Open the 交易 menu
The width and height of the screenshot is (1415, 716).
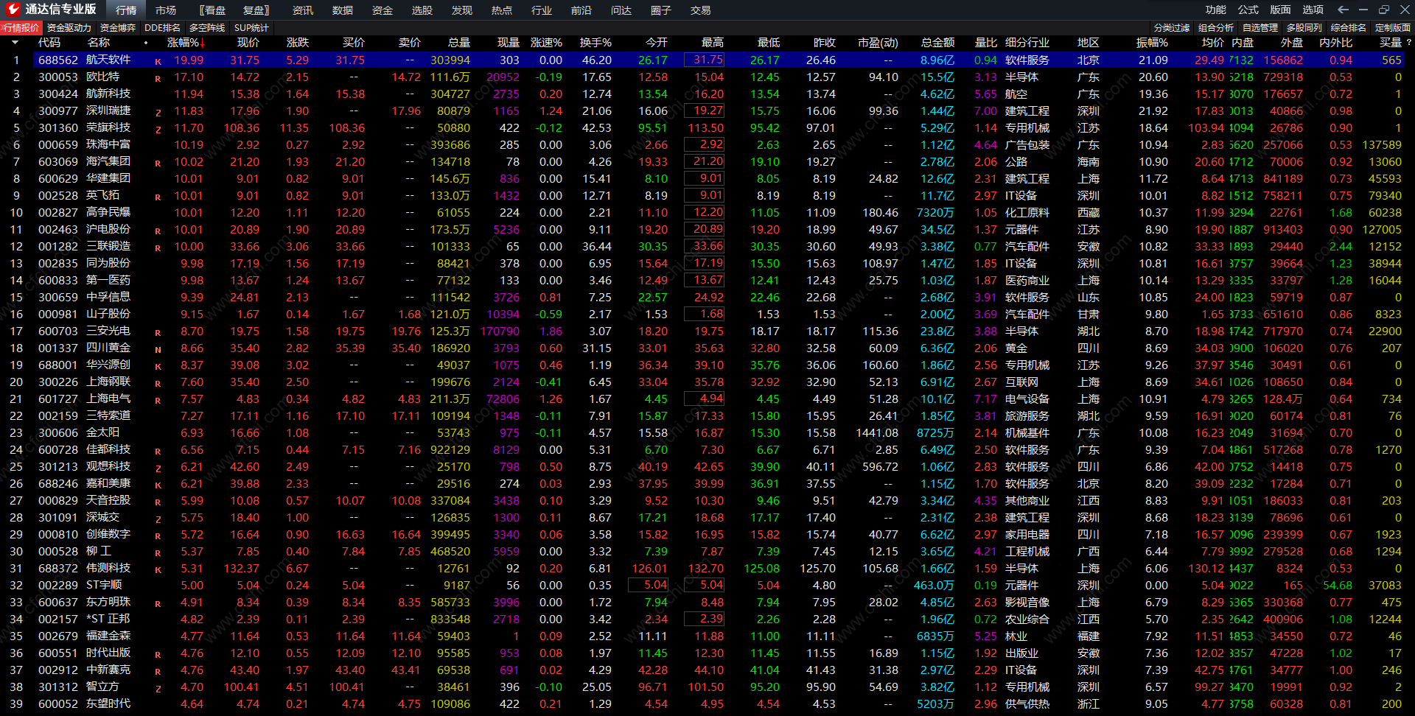coord(701,10)
